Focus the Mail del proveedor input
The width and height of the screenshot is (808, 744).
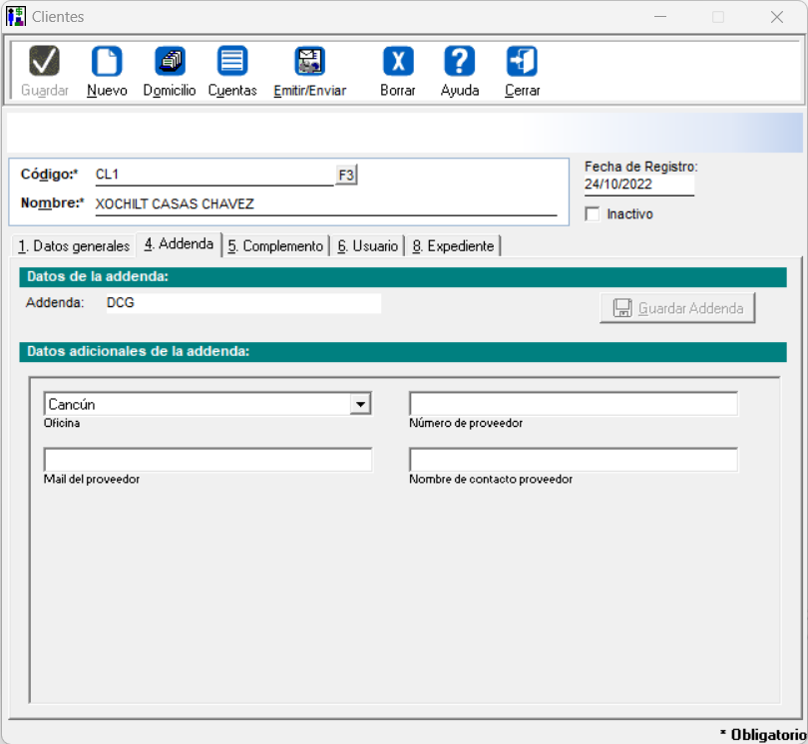(207, 460)
